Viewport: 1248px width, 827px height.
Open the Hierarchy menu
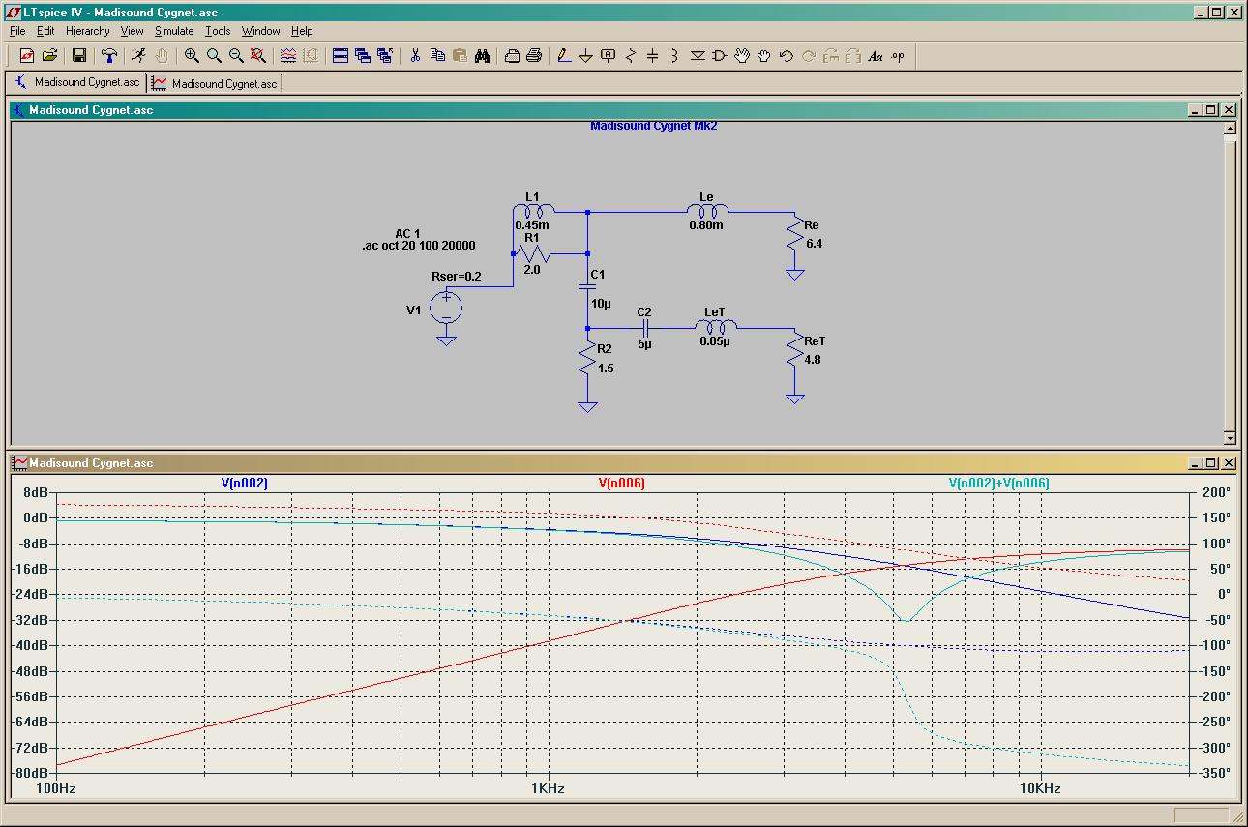coord(88,31)
